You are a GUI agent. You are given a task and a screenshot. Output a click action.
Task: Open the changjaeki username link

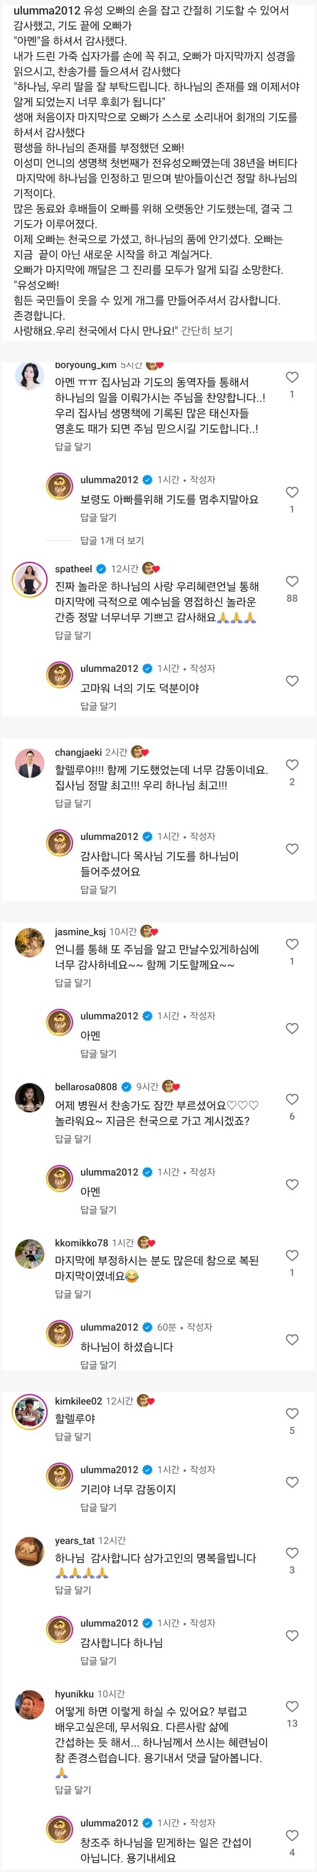point(78,752)
